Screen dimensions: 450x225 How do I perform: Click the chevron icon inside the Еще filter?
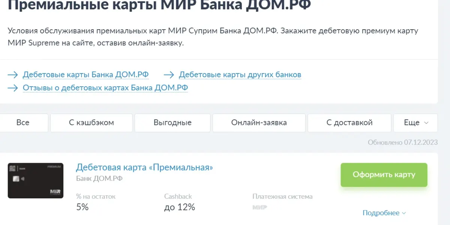click(x=426, y=123)
